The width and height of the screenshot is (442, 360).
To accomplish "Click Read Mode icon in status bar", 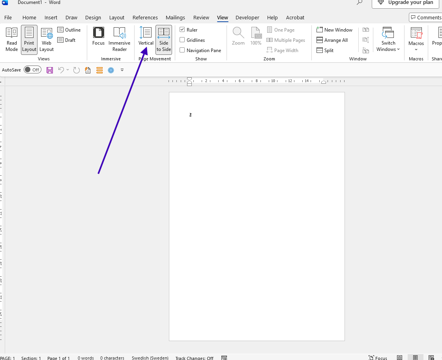I will 399,358.
